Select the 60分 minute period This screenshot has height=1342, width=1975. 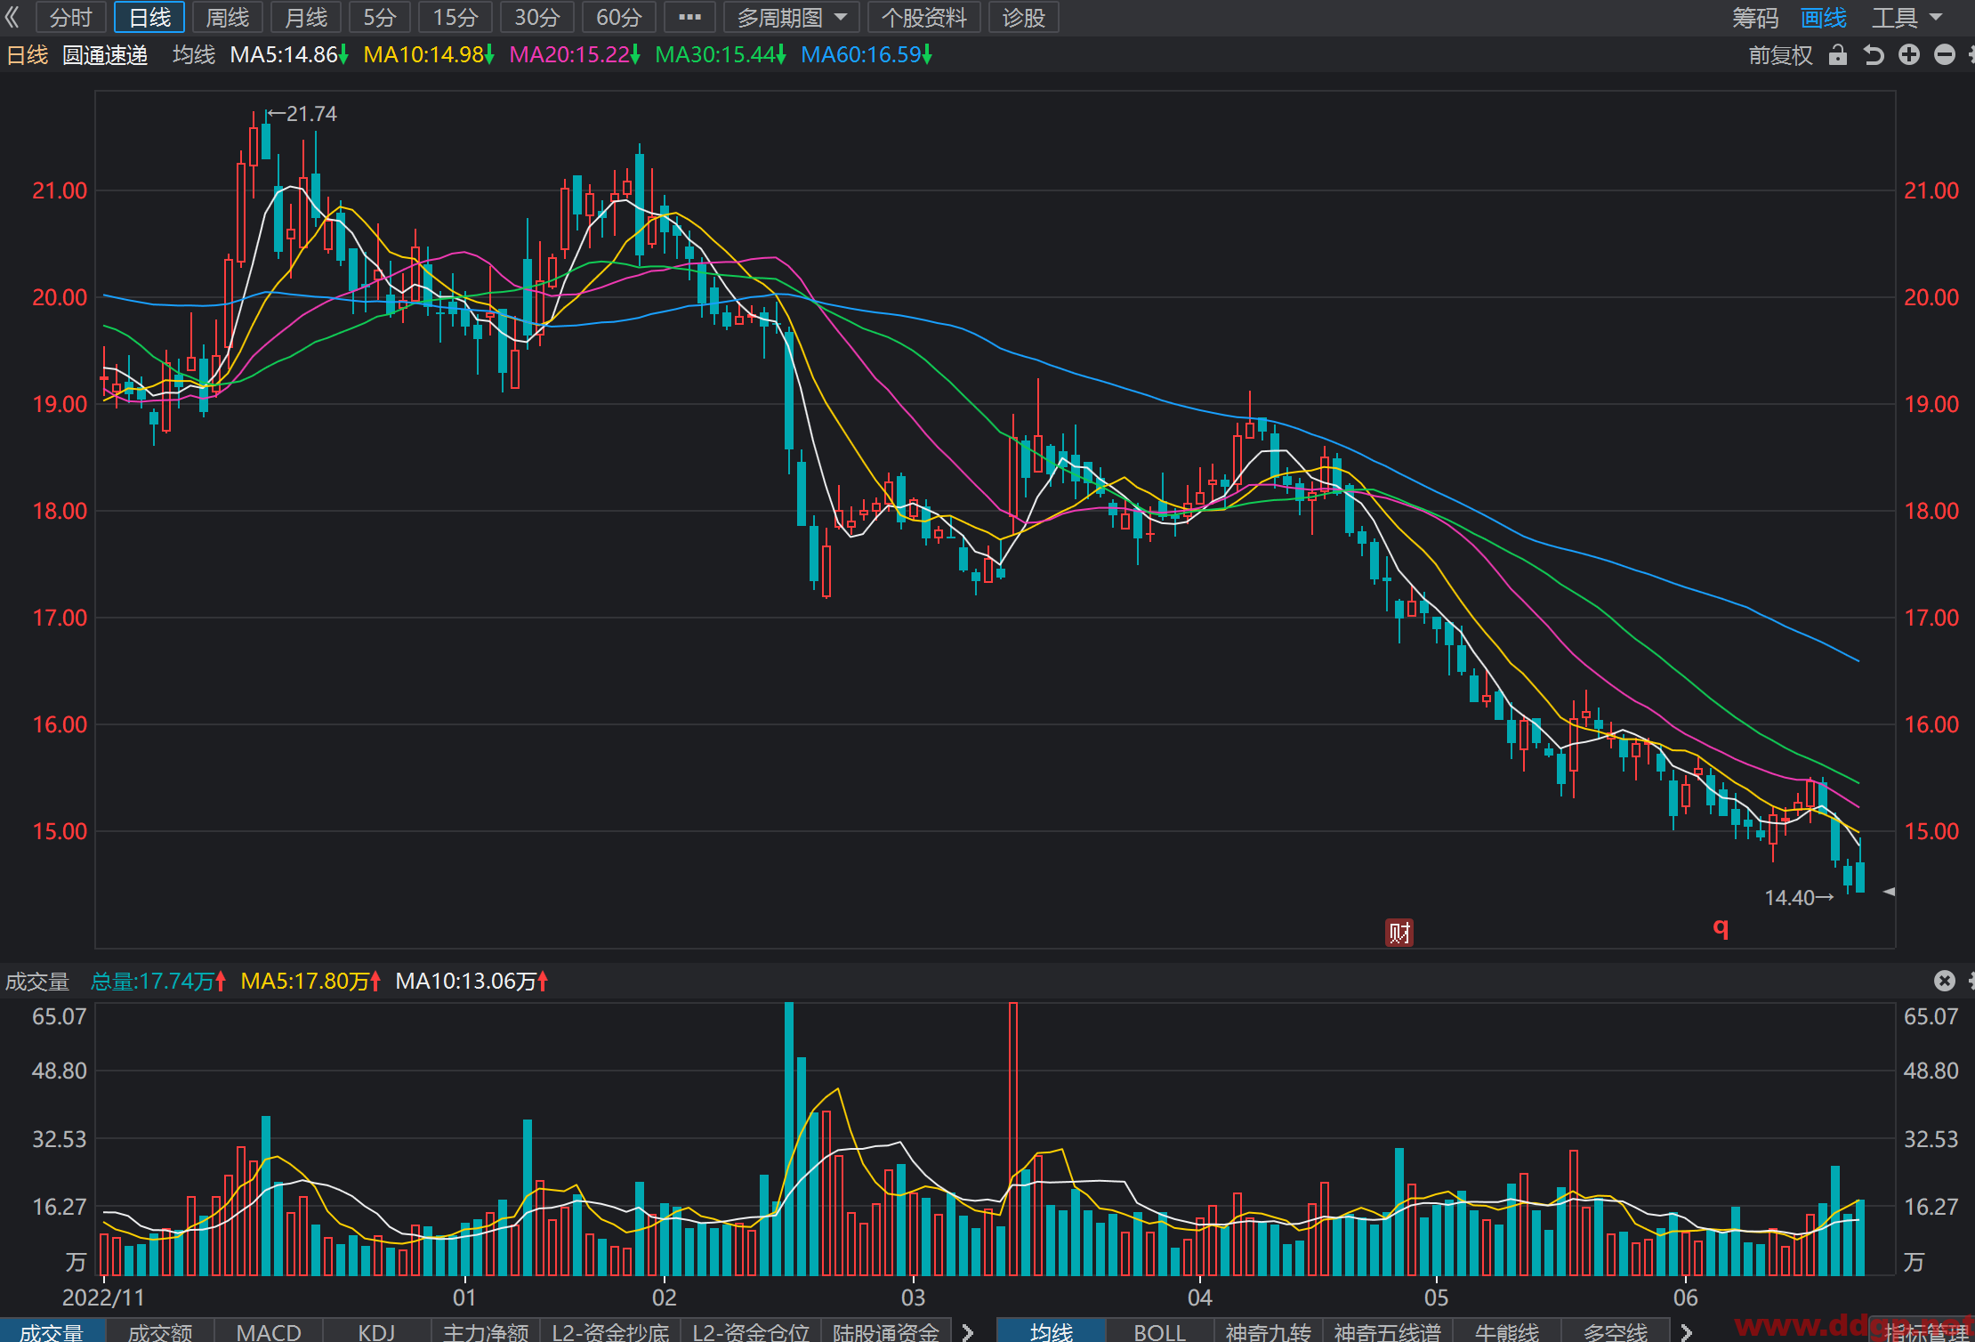(619, 17)
